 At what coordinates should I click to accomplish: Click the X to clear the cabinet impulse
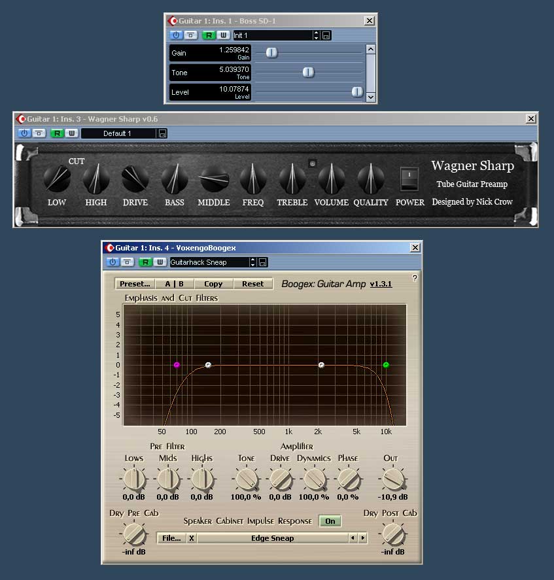192,538
